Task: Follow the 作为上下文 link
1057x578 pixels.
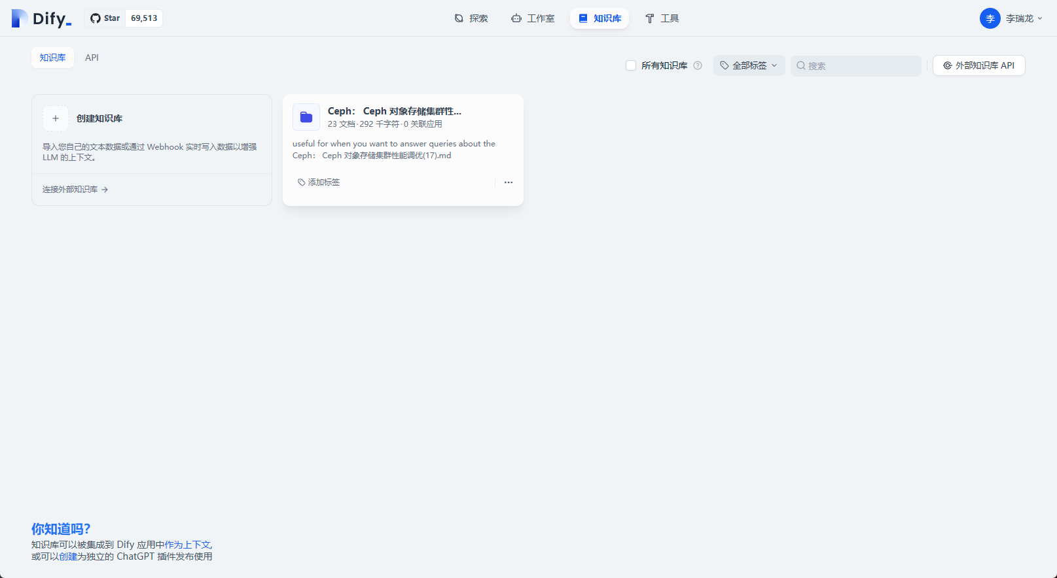Action: pos(187,545)
